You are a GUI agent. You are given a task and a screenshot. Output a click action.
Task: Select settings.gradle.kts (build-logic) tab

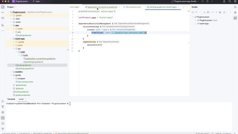coord(163,7)
